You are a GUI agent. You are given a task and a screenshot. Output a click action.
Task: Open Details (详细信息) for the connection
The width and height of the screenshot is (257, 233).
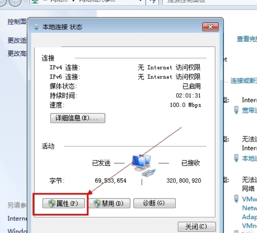click(78, 118)
